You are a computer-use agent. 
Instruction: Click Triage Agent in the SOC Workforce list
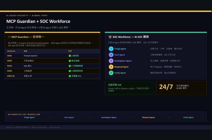point(120,49)
